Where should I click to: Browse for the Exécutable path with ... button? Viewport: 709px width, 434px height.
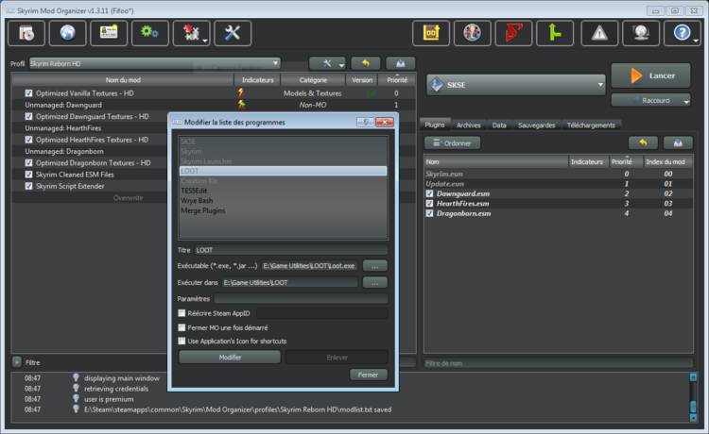click(375, 266)
